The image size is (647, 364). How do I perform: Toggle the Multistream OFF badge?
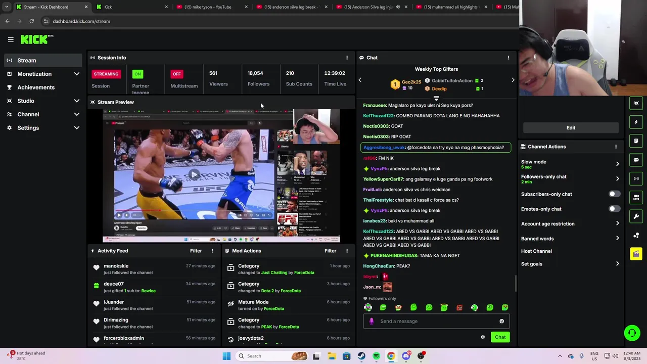[176, 74]
